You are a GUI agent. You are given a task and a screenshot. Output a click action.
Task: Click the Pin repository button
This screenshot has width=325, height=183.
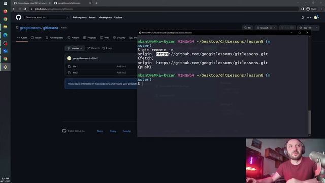(x=248, y=28)
